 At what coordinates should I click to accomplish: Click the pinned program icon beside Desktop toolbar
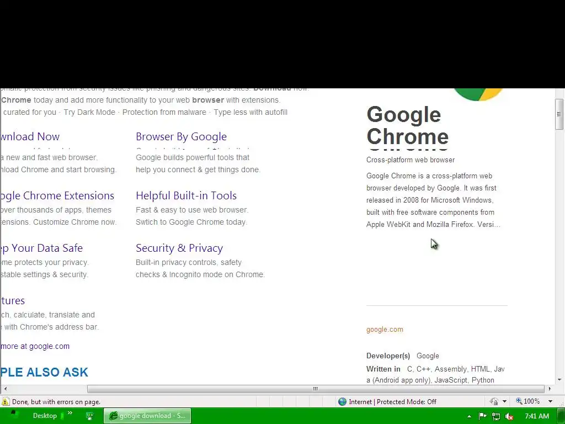point(90,416)
